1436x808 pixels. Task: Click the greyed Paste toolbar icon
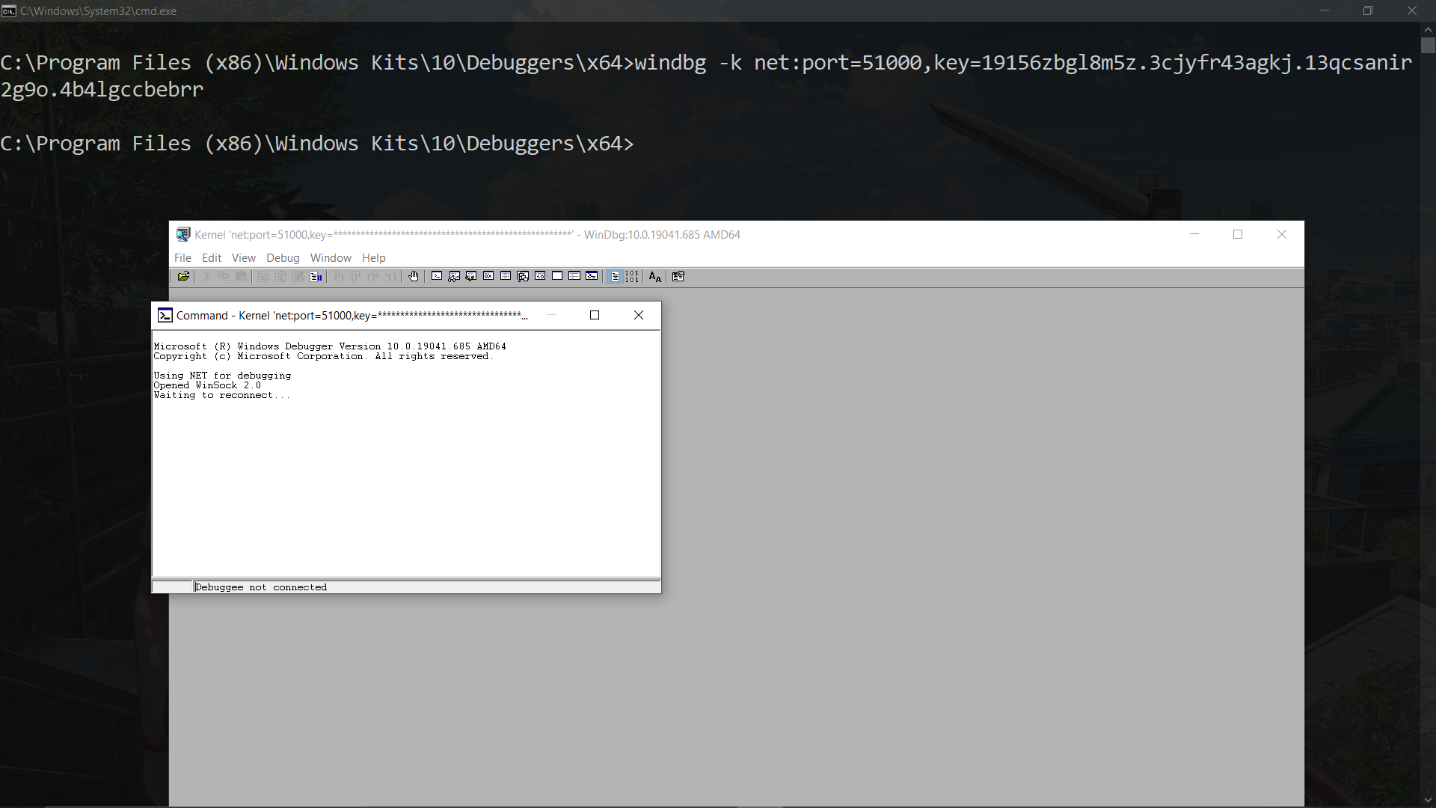[241, 277]
